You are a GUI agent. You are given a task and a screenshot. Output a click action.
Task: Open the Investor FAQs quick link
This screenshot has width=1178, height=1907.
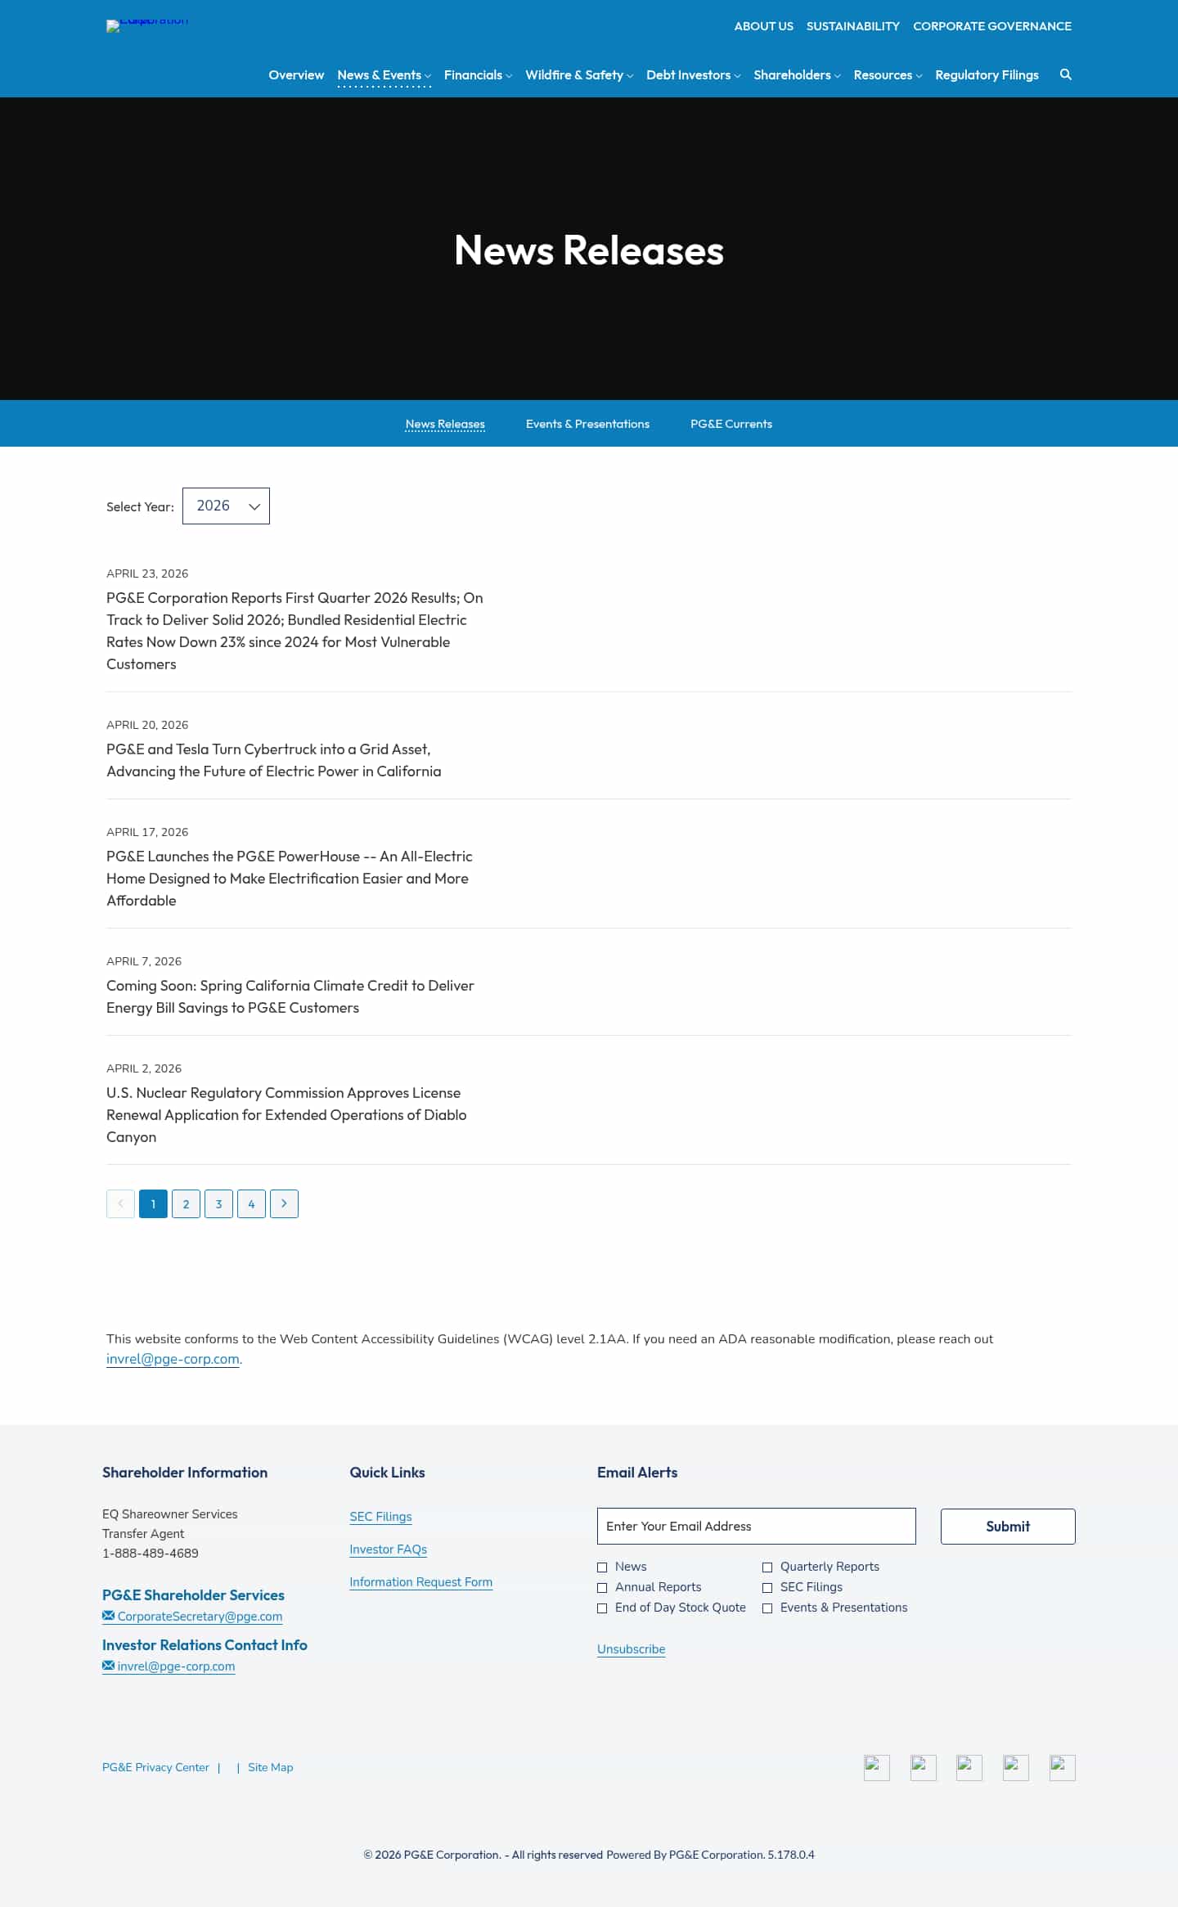pos(388,1549)
